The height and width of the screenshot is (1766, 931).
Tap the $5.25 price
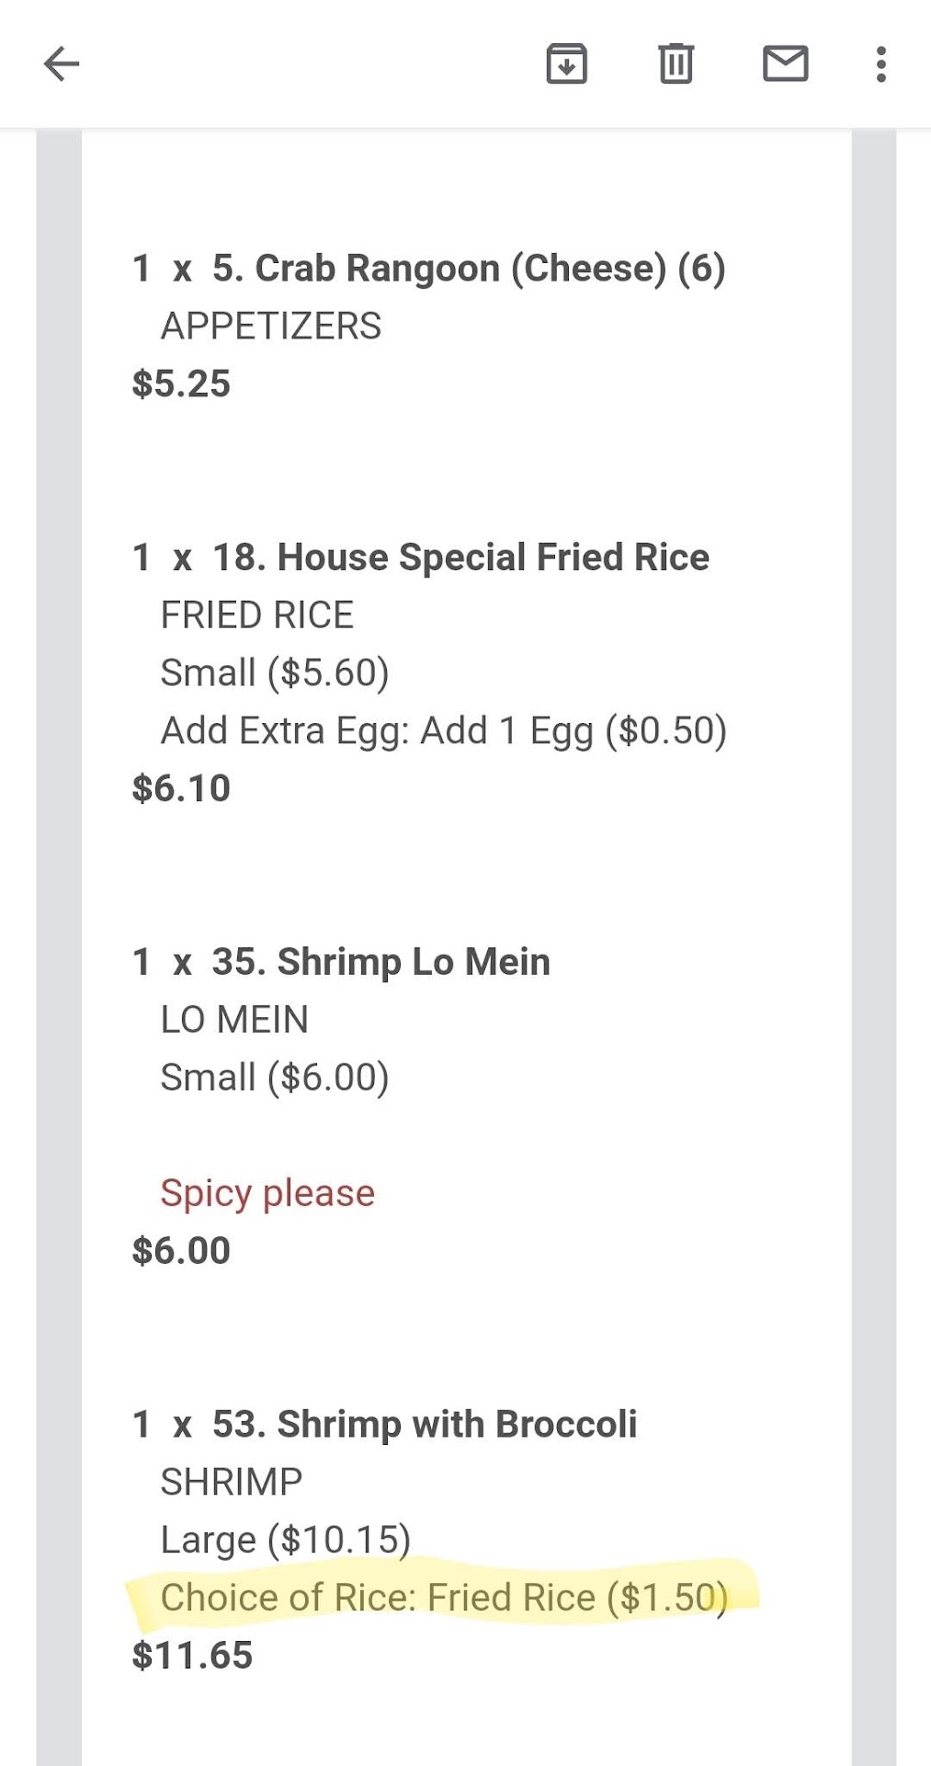pyautogui.click(x=181, y=384)
